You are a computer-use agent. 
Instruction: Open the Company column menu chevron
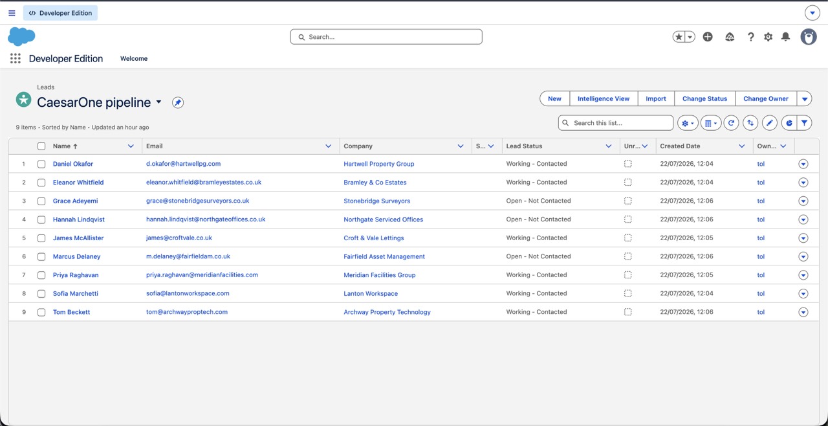(x=461, y=146)
